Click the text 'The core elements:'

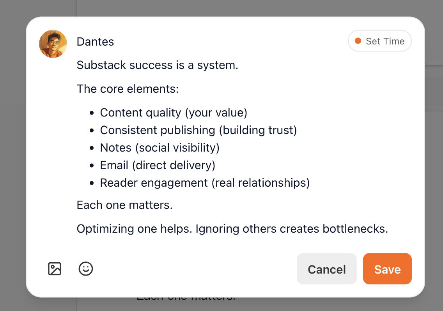click(128, 89)
